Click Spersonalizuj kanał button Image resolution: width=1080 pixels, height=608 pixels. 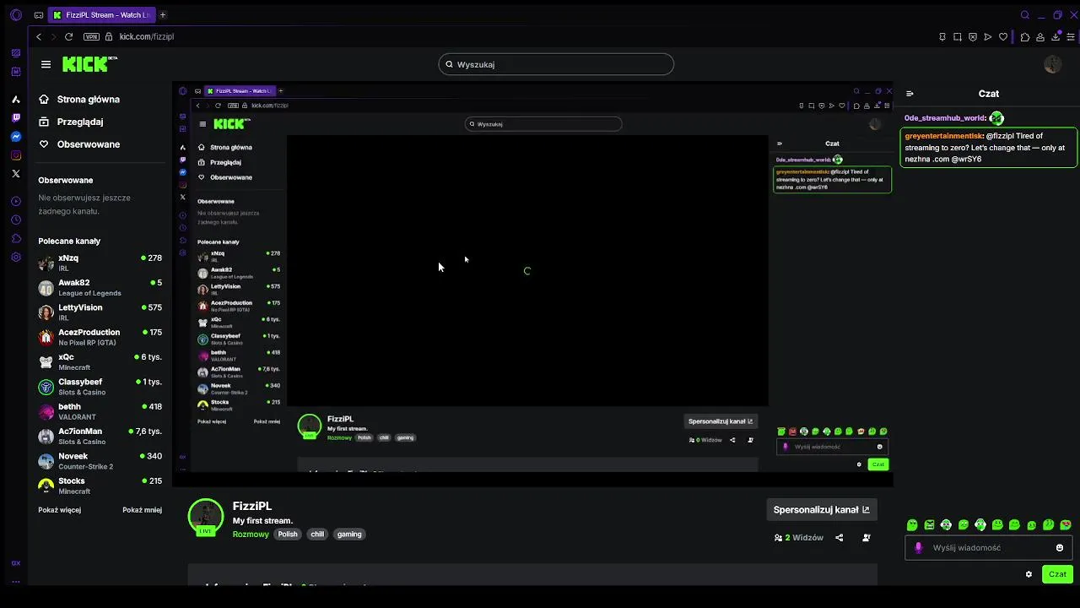(x=821, y=509)
